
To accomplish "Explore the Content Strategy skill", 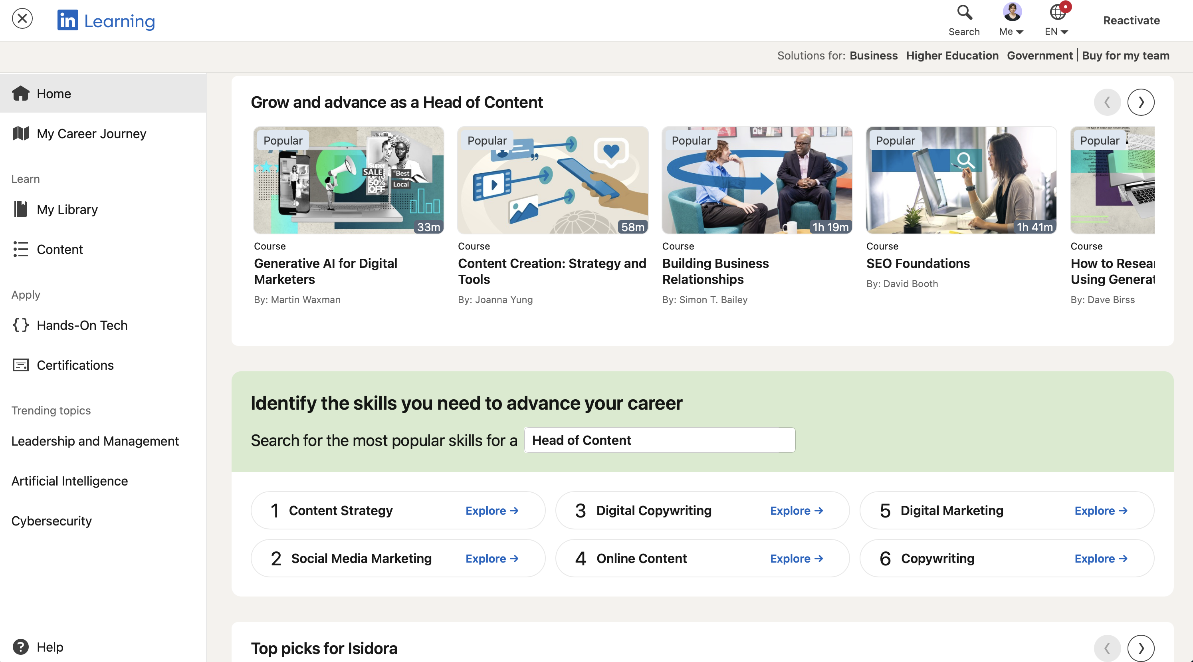I will pyautogui.click(x=492, y=511).
